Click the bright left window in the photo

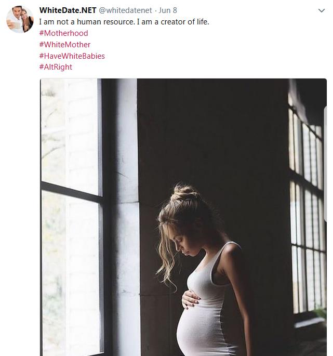pyautogui.click(x=71, y=217)
